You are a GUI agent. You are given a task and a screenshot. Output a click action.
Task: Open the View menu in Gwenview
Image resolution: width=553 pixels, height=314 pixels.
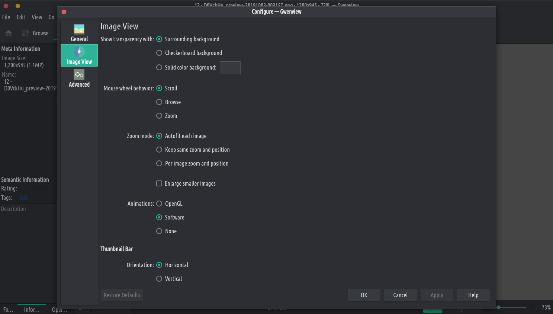[x=37, y=17]
